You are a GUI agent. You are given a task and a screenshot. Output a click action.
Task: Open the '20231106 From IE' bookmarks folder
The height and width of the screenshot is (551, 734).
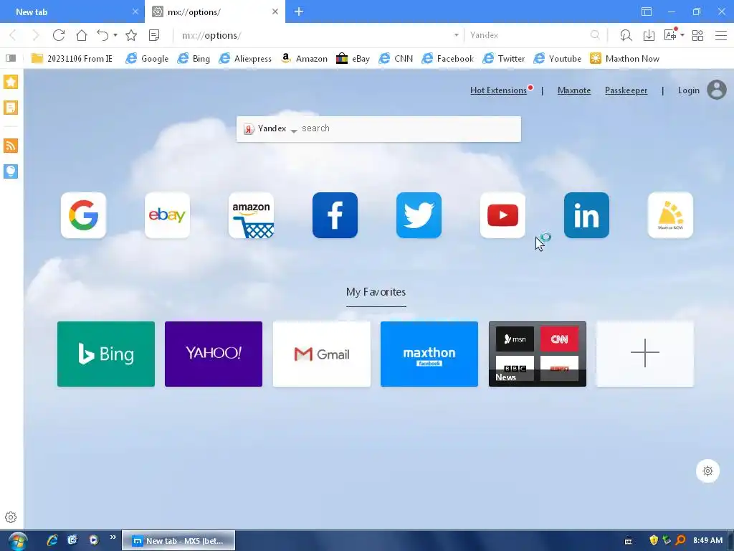point(72,59)
